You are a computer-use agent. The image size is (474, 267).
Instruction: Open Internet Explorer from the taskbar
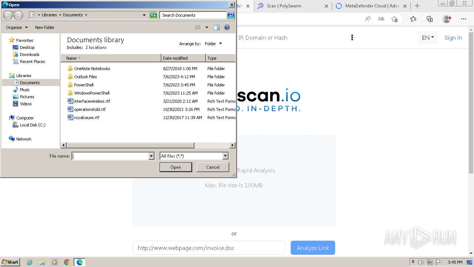click(29, 262)
